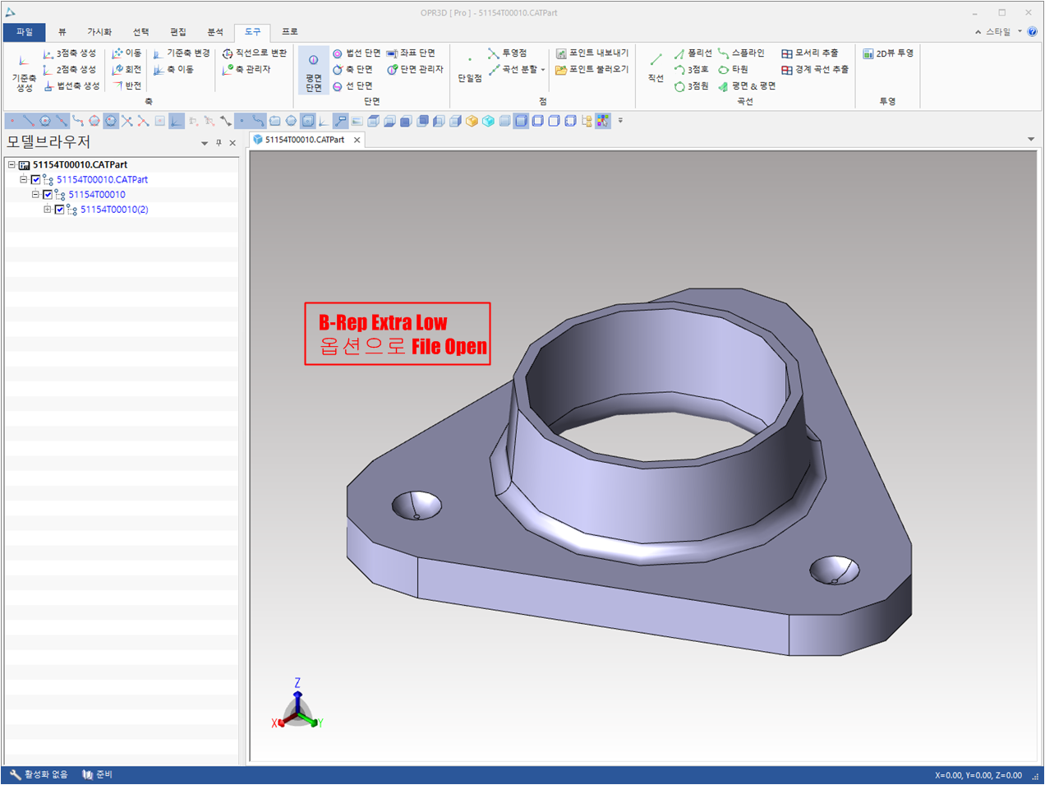Uncheck the 51154T00010.CATPart tree checkbox
Viewport: 1045px width, 785px height.
[x=35, y=180]
